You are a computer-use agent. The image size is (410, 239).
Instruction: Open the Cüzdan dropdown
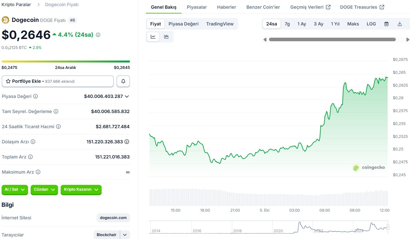[44, 190]
